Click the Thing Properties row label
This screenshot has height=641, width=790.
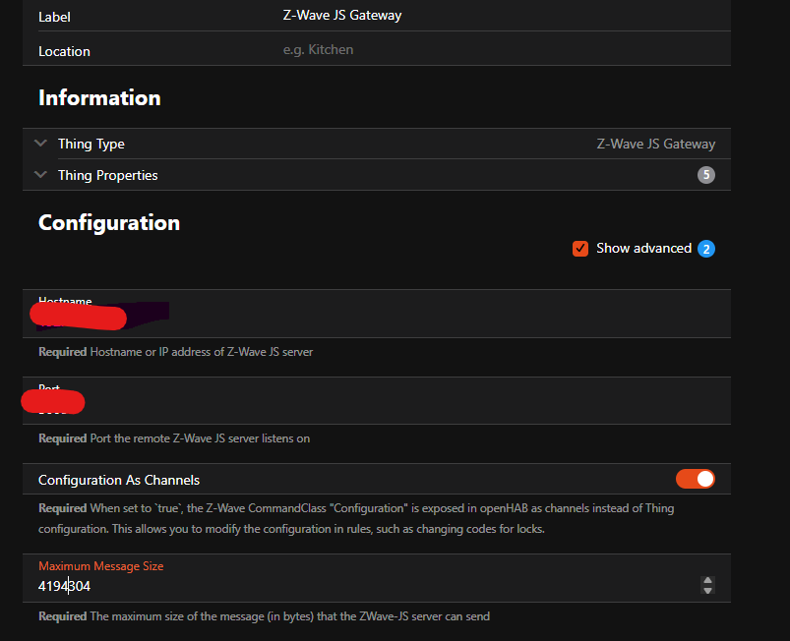(x=108, y=175)
